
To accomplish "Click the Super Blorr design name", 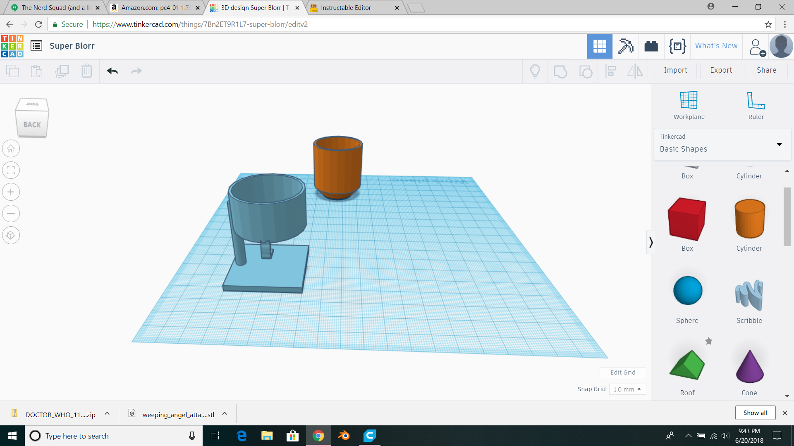I will click(x=72, y=46).
